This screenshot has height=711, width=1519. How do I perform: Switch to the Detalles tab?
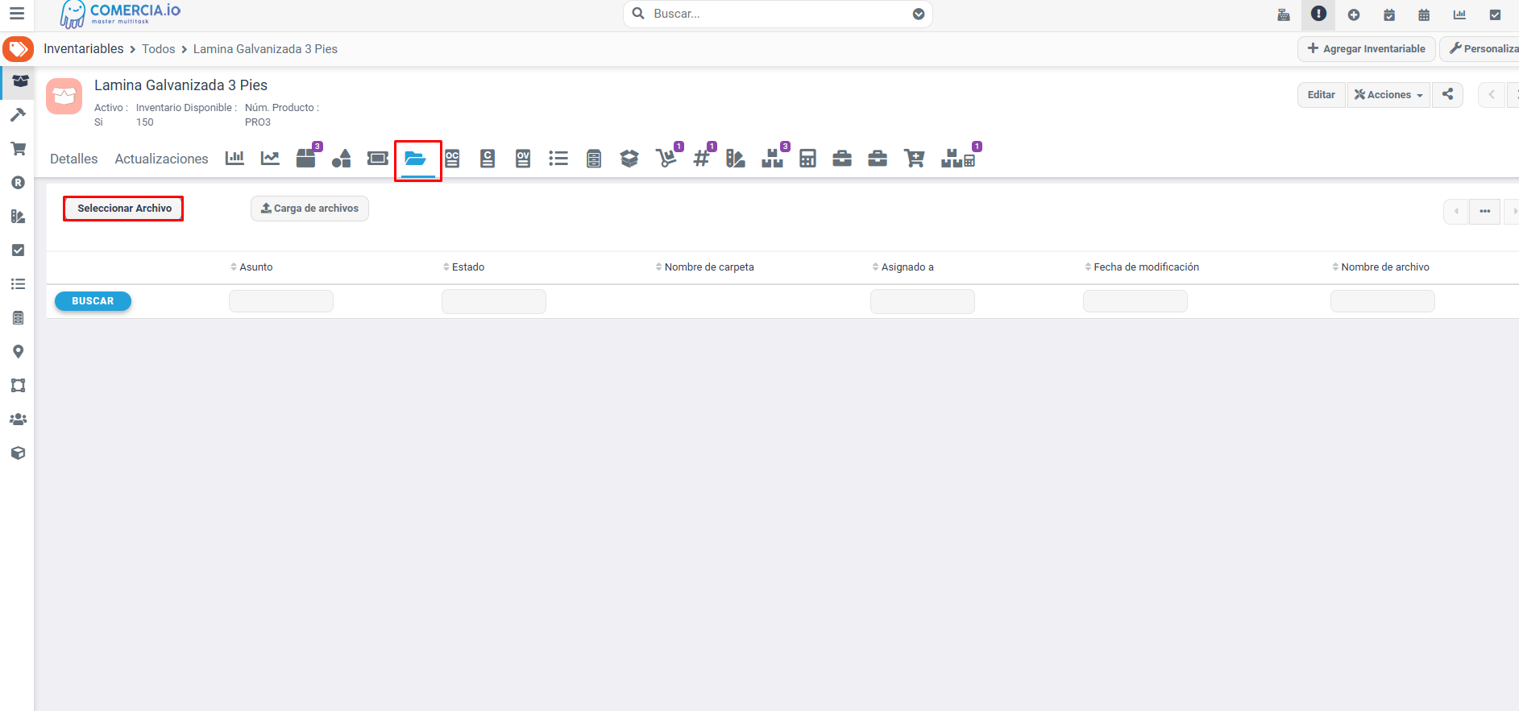click(74, 159)
